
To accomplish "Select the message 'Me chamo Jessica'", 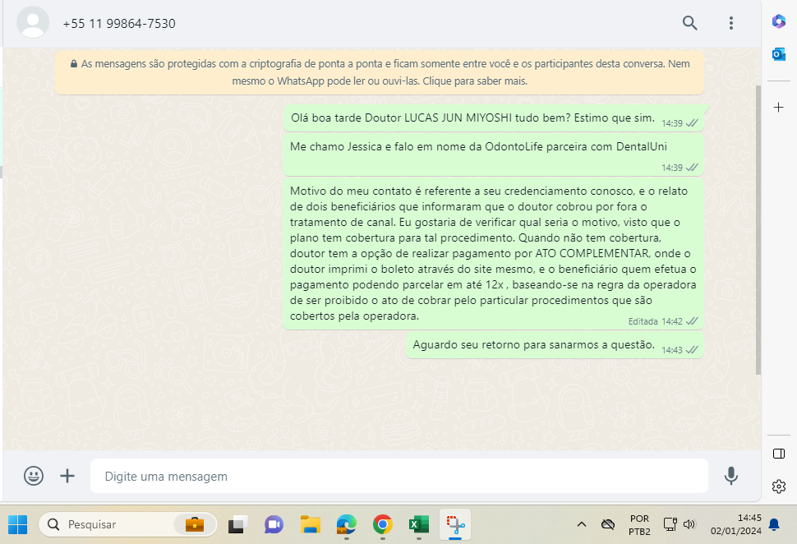I will click(493, 154).
